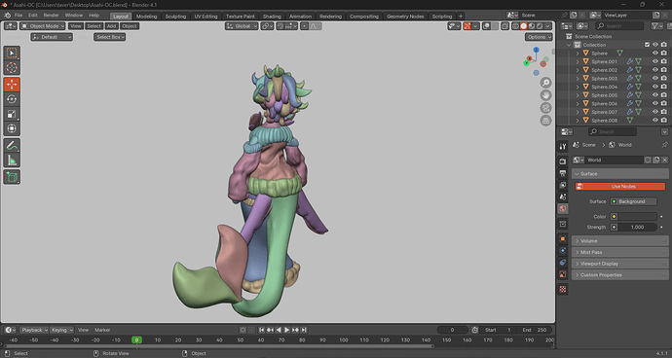Screen dimensions: 672x358
Task: Switch to the UV Editing workspace tab
Action: point(205,17)
